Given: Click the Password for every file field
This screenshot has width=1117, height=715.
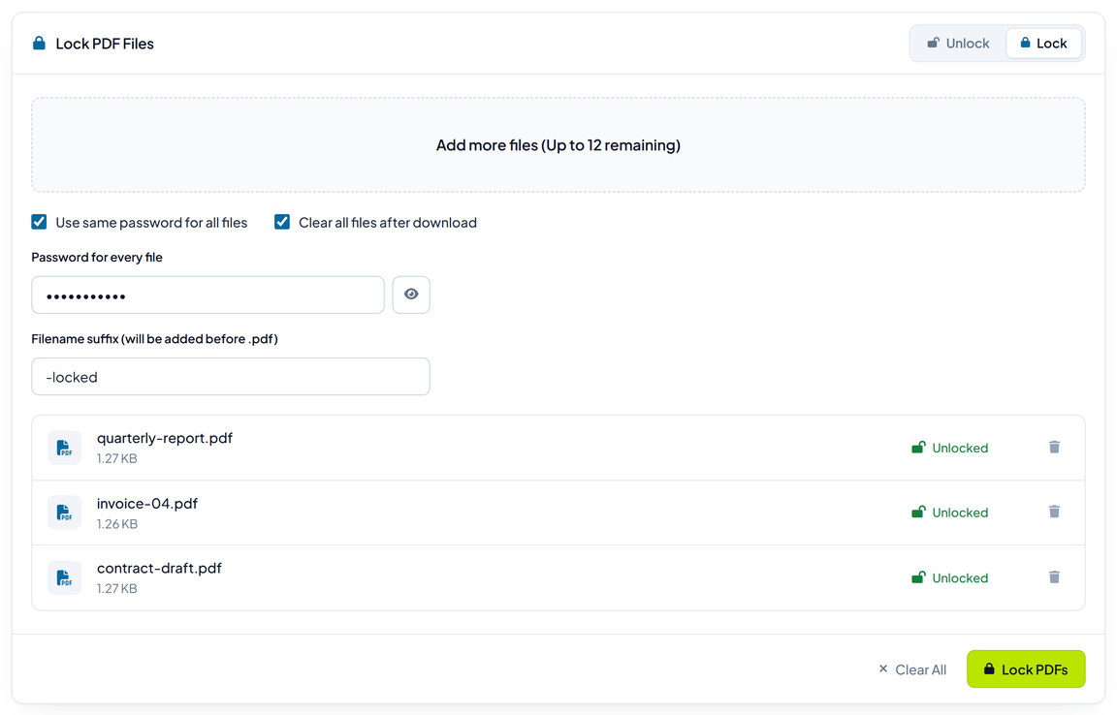Looking at the screenshot, I should 208,295.
